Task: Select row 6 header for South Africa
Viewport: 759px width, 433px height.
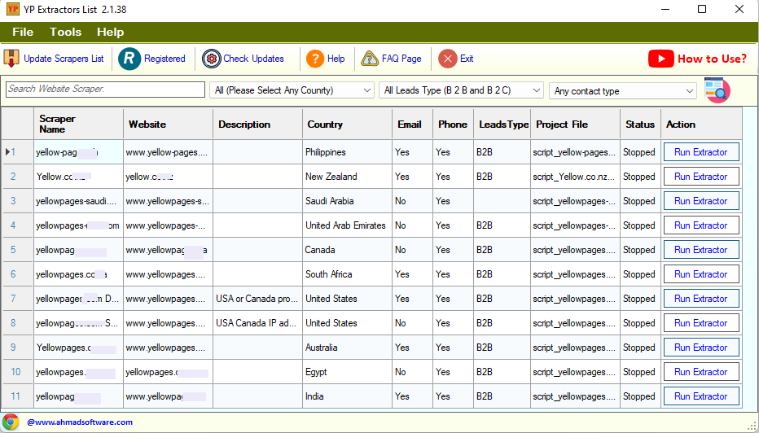Action: tap(14, 274)
